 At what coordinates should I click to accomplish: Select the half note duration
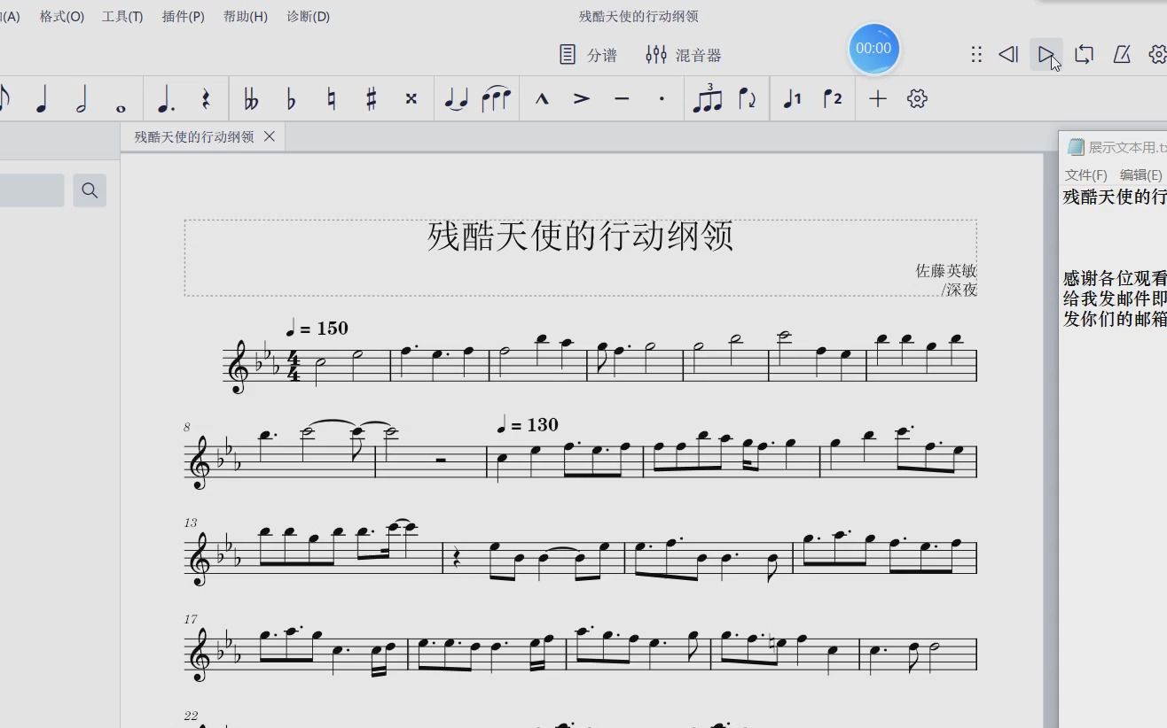tap(82, 99)
